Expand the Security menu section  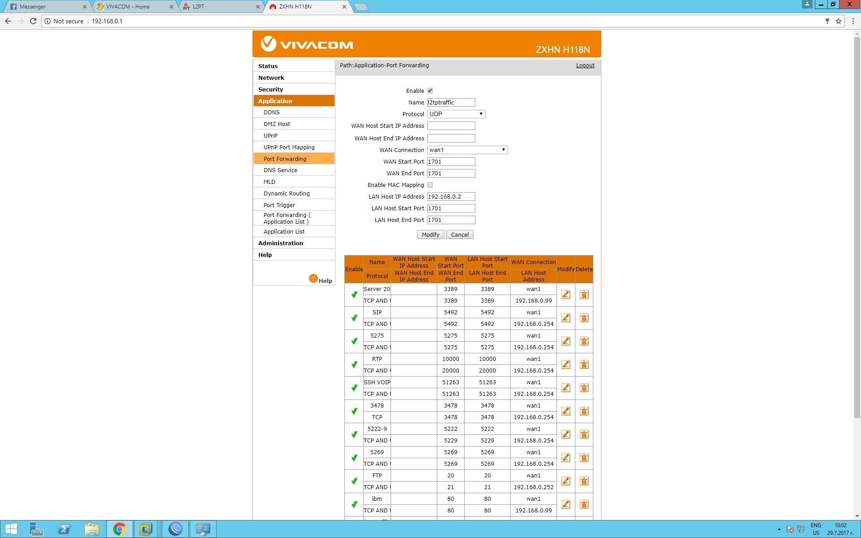pyautogui.click(x=271, y=89)
